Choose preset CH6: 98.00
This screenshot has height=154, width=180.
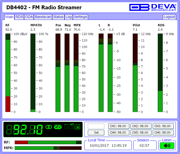(163, 133)
